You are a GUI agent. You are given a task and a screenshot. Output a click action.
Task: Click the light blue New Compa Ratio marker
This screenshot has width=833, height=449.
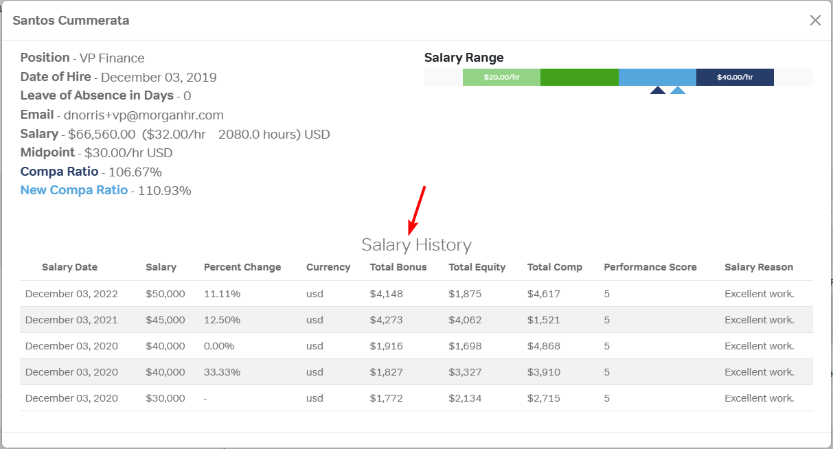coord(678,90)
